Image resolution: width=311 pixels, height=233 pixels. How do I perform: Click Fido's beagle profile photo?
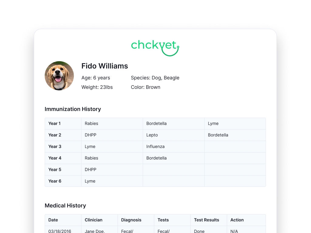(59, 76)
